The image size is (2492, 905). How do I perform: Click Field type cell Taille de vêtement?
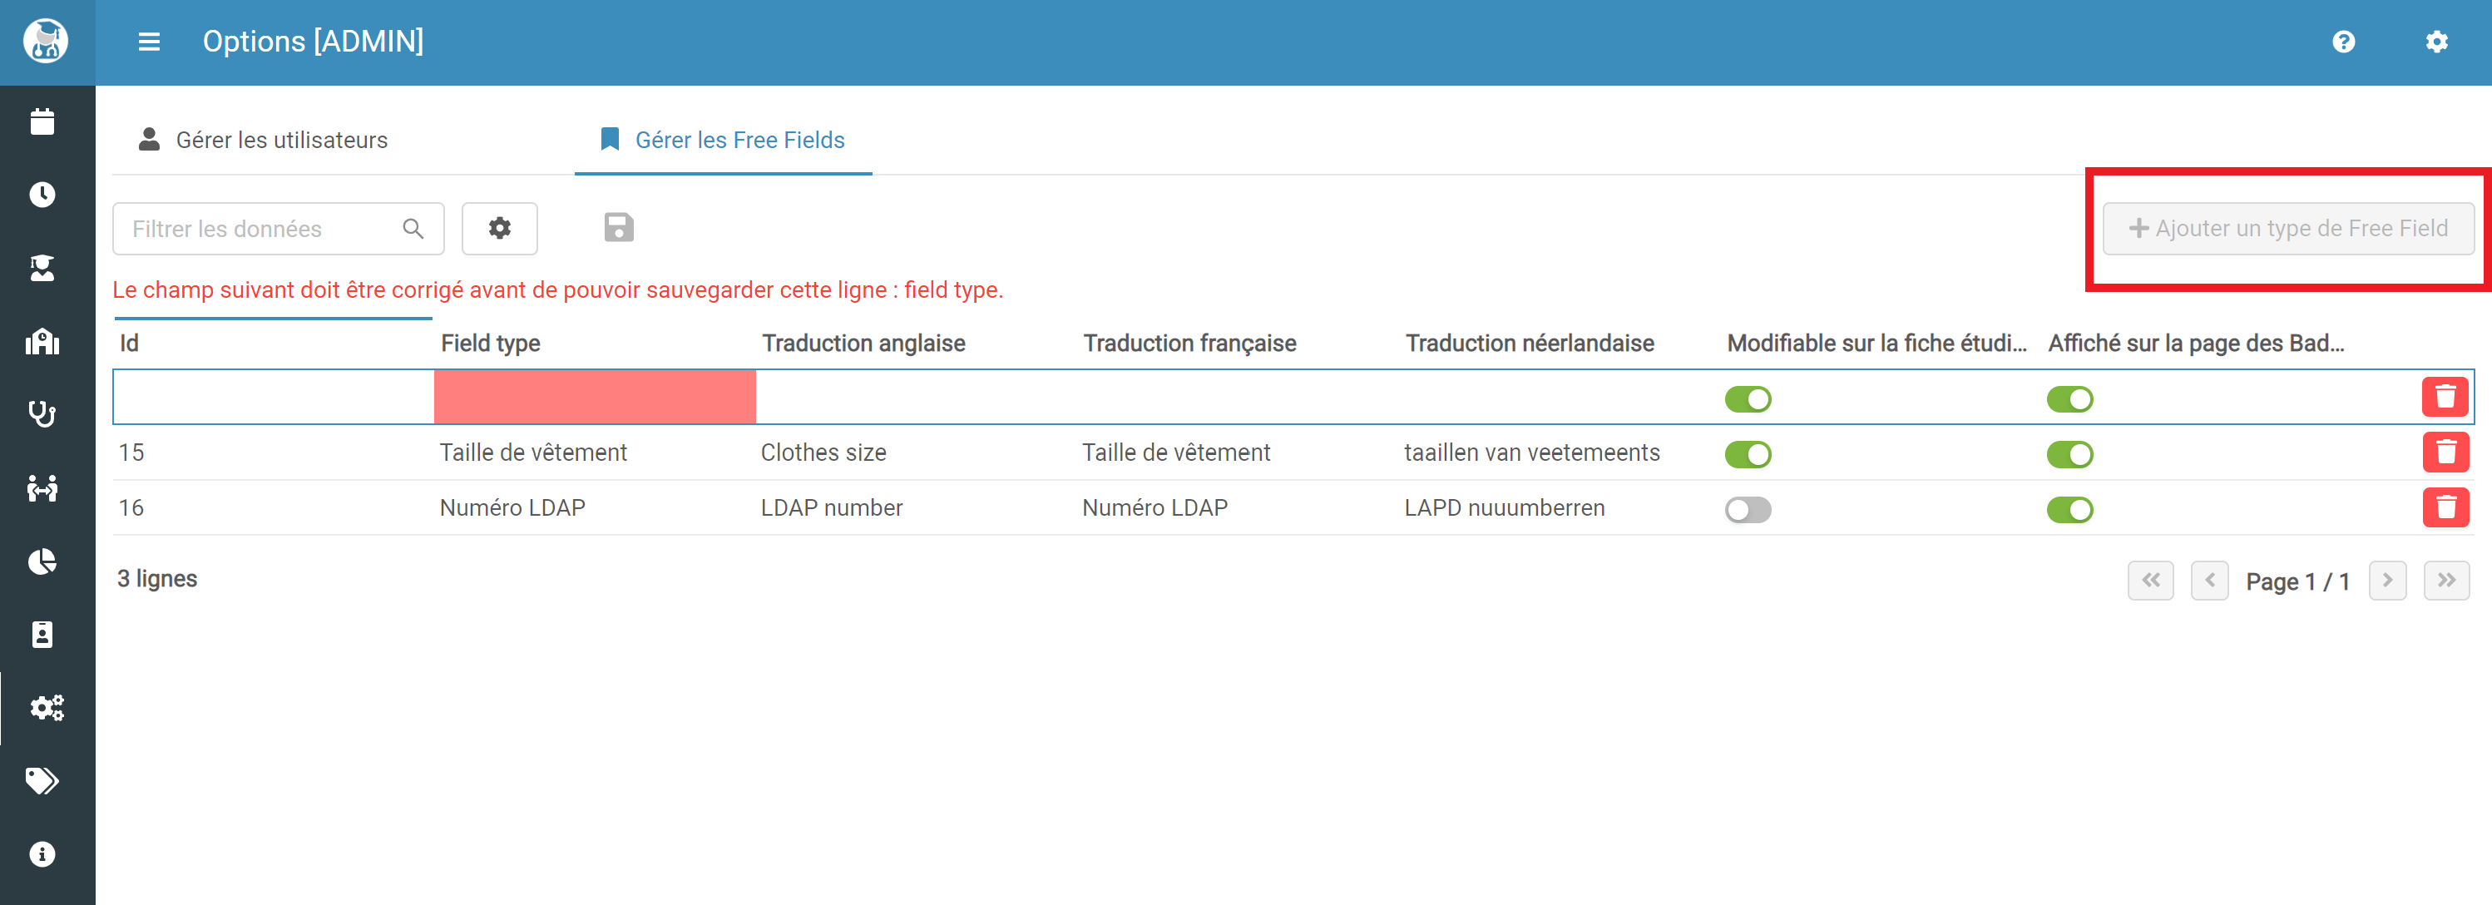point(594,452)
